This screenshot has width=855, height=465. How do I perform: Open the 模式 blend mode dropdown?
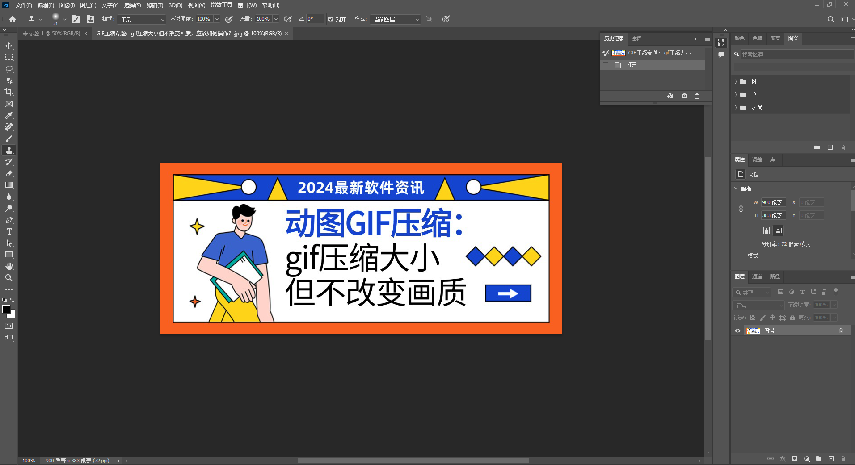[142, 20]
